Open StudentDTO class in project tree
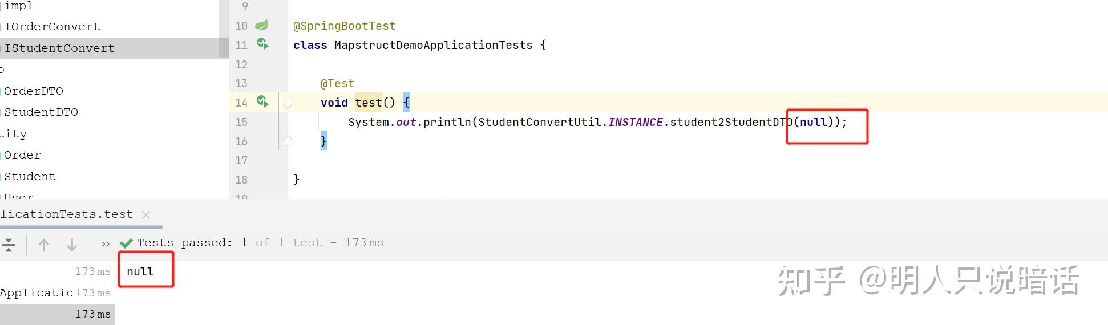 (41, 112)
